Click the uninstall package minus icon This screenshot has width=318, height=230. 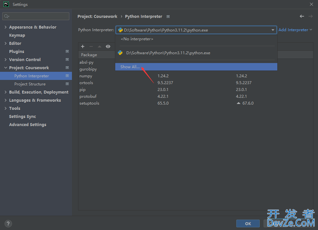(91, 46)
